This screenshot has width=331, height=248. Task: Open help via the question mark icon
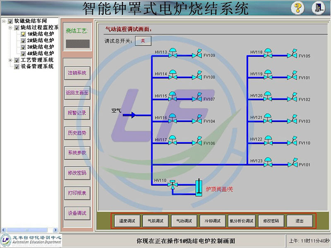point(298,7)
